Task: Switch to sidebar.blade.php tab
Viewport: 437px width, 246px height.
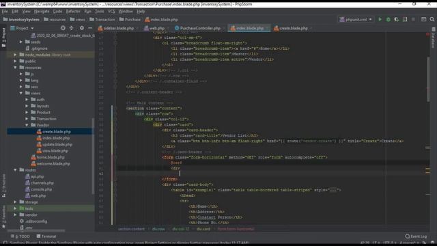Action: point(118,28)
